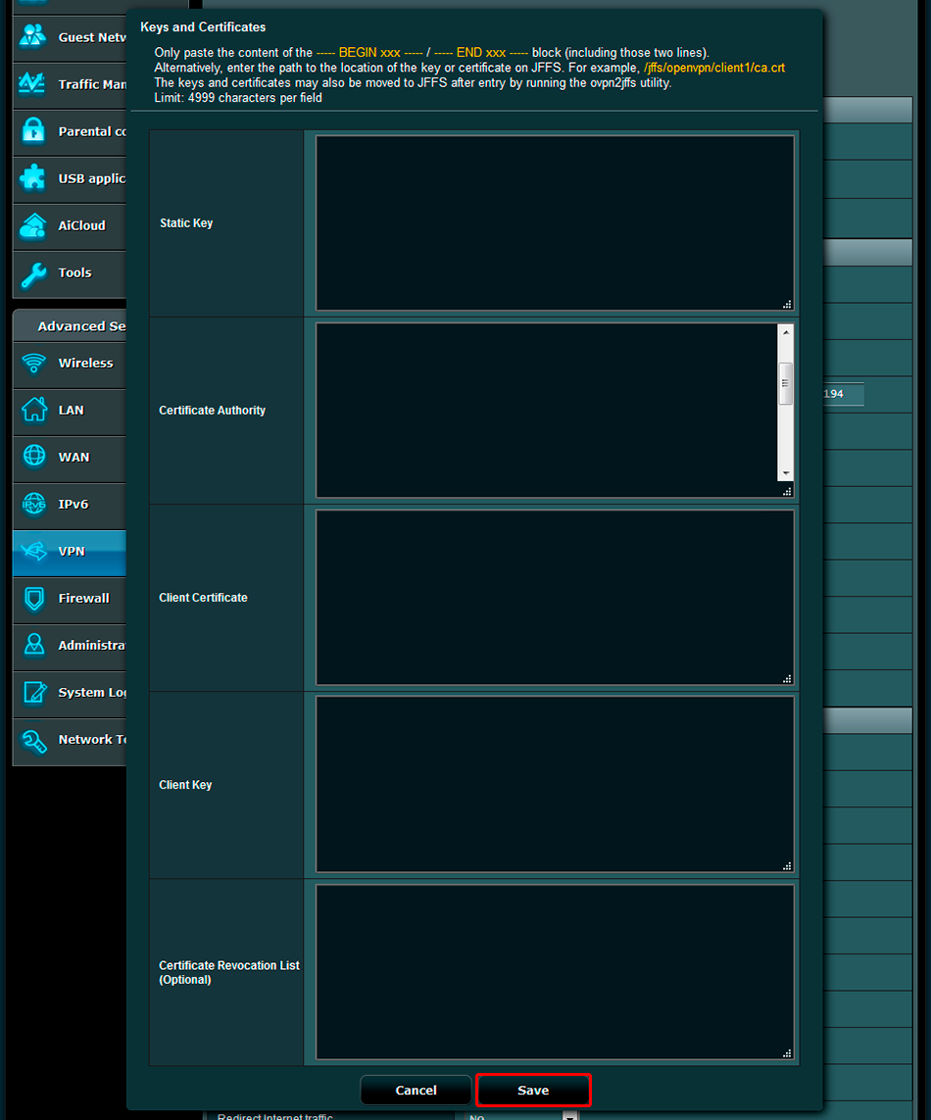The height and width of the screenshot is (1120, 931).
Task: Open the WAN globe icon
Action: (34, 458)
